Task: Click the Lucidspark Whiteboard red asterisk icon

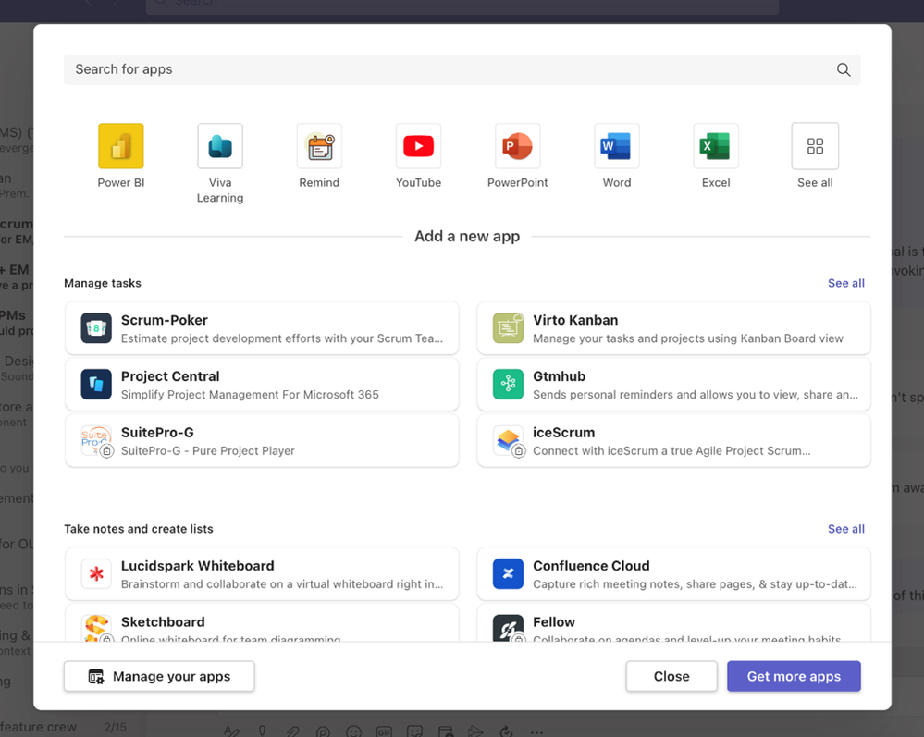Action: tap(96, 574)
